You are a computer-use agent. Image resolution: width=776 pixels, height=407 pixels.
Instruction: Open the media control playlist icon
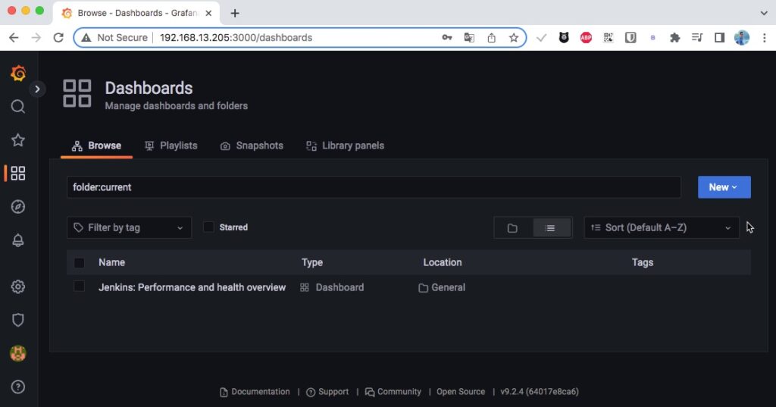(697, 38)
